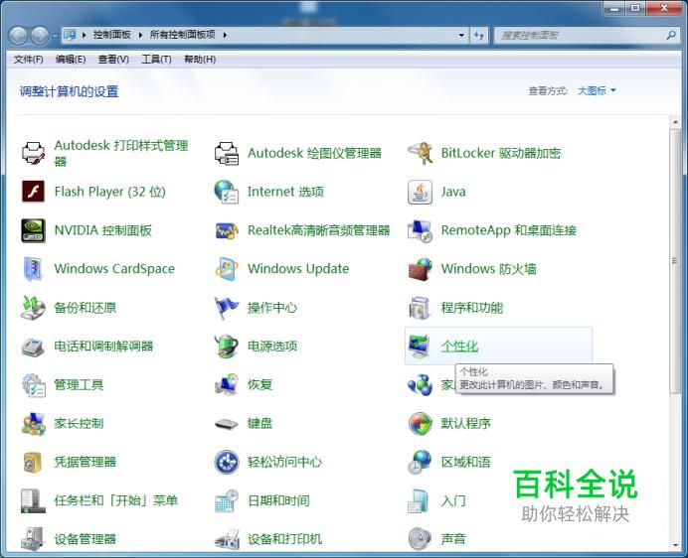The width and height of the screenshot is (688, 558).
Task: Open 声音 speaker icon
Action: point(420,539)
